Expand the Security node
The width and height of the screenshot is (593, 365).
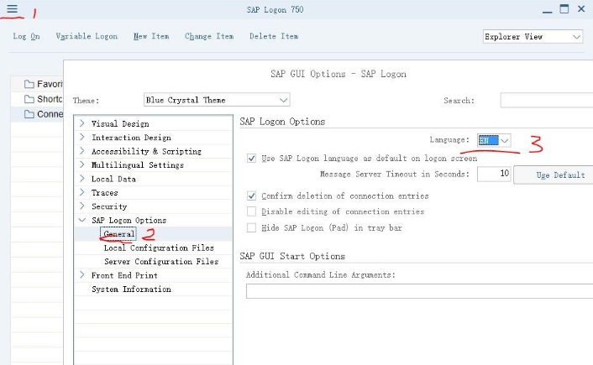(82, 206)
